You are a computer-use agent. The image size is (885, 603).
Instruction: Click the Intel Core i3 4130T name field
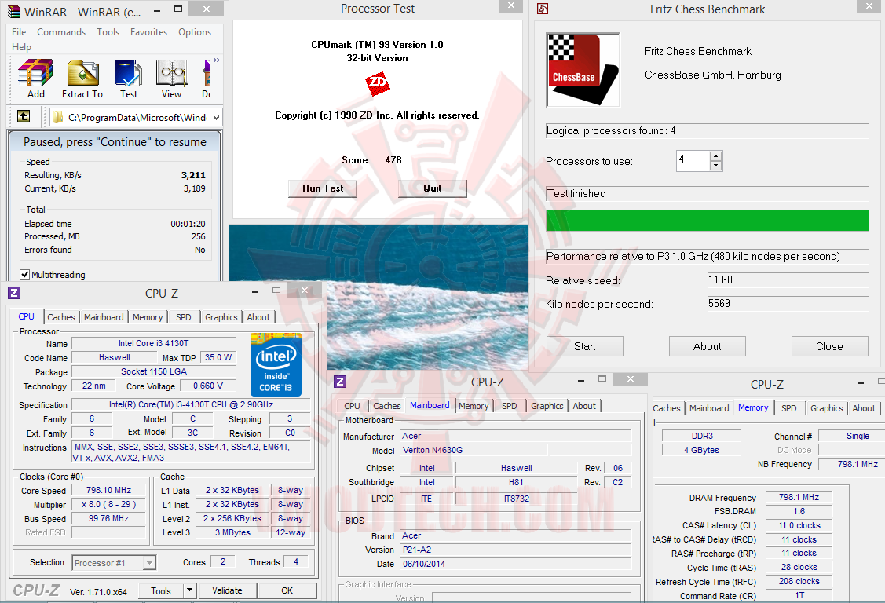154,343
